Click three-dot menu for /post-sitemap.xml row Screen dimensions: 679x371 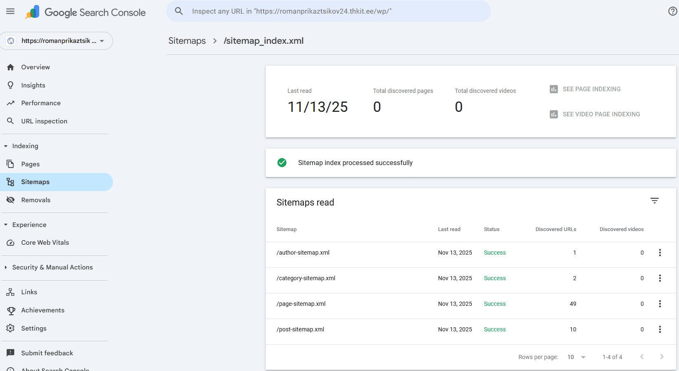pos(660,329)
